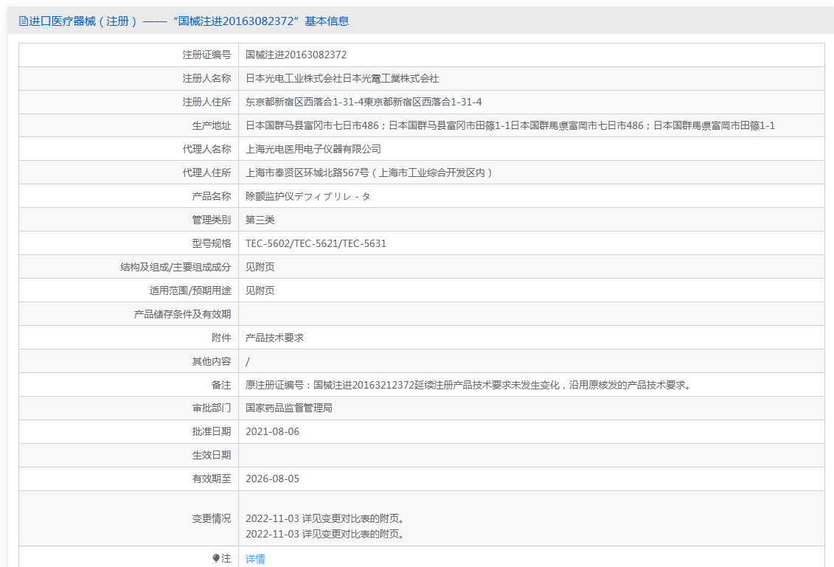Viewport: 834px width, 567px height.
Task: Click the agent name 上海光电医用电子仪器有限公司
Action: pyautogui.click(x=313, y=149)
